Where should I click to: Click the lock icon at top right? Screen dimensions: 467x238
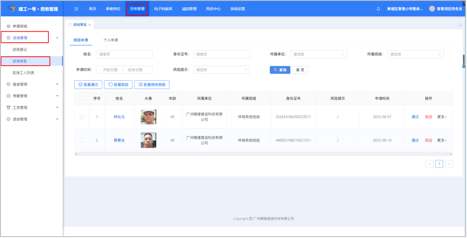pyautogui.click(x=460, y=25)
